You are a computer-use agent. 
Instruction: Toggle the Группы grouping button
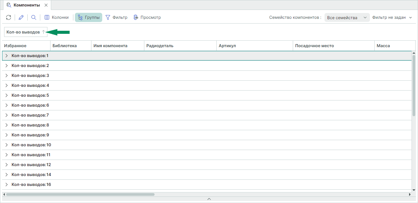pos(89,17)
